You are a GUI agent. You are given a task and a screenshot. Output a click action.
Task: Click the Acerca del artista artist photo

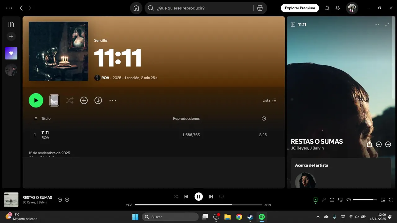point(306,181)
